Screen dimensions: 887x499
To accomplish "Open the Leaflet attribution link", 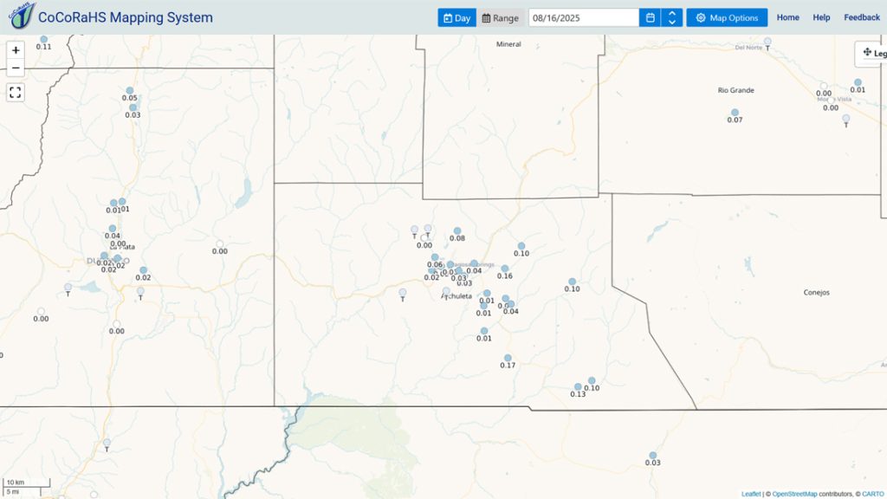I will click(751, 494).
